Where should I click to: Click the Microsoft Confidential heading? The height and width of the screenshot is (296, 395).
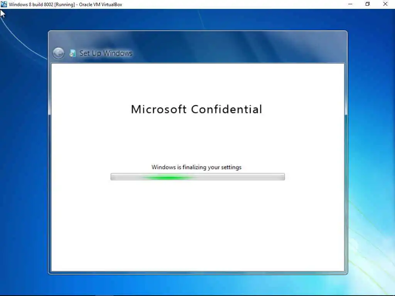(x=196, y=109)
